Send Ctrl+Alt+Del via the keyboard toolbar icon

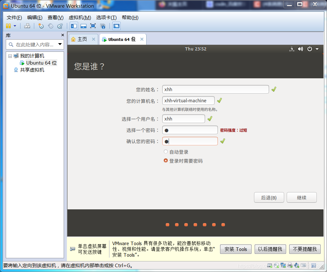click(27, 26)
